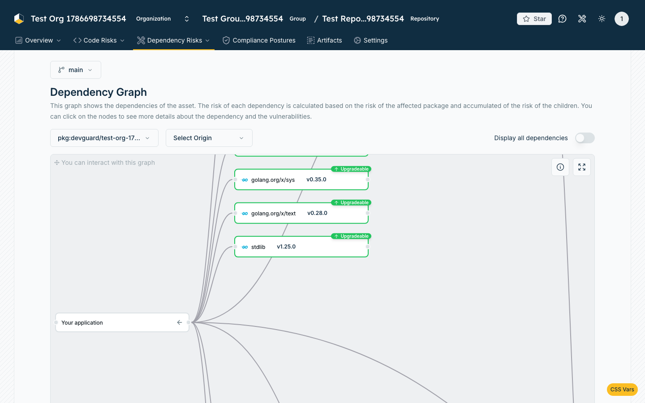Click the move icon beside graph hint
The height and width of the screenshot is (403, 645).
tap(57, 163)
